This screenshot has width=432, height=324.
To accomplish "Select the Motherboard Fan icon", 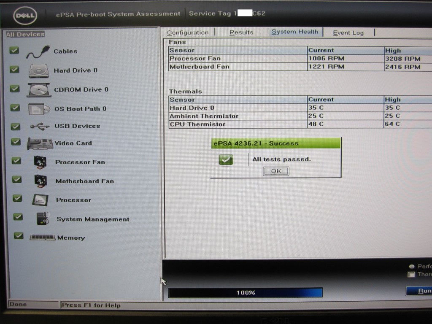I will [41, 181].
